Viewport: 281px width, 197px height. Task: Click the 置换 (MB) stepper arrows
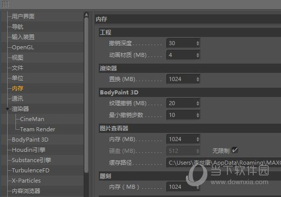[x=198, y=79]
